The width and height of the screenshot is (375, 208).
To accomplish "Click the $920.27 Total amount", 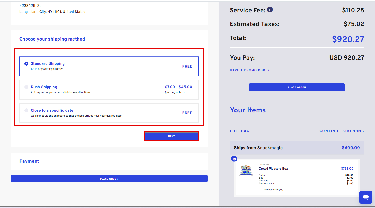I will [x=348, y=39].
